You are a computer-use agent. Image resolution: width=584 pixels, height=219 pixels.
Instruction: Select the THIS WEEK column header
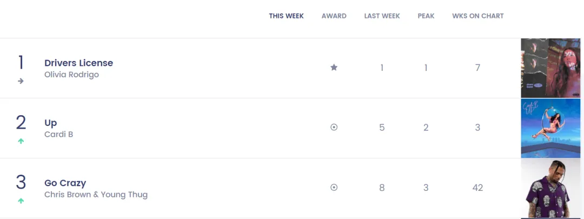click(287, 16)
